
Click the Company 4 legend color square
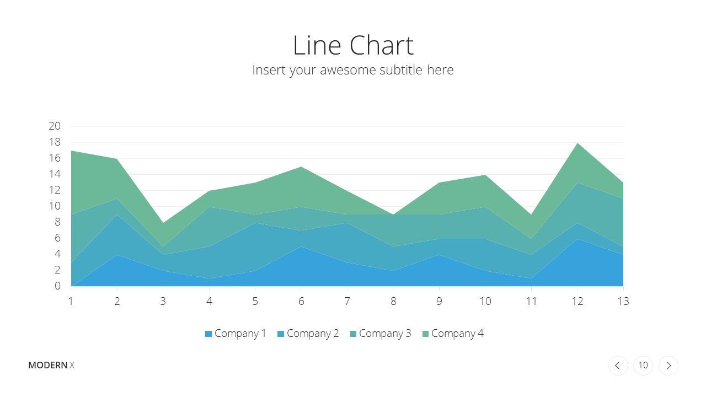pyautogui.click(x=425, y=334)
